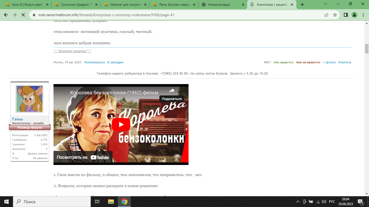Open Chrome profile avatar menu
Viewport: 369px width, 207px height.
pos(354,15)
